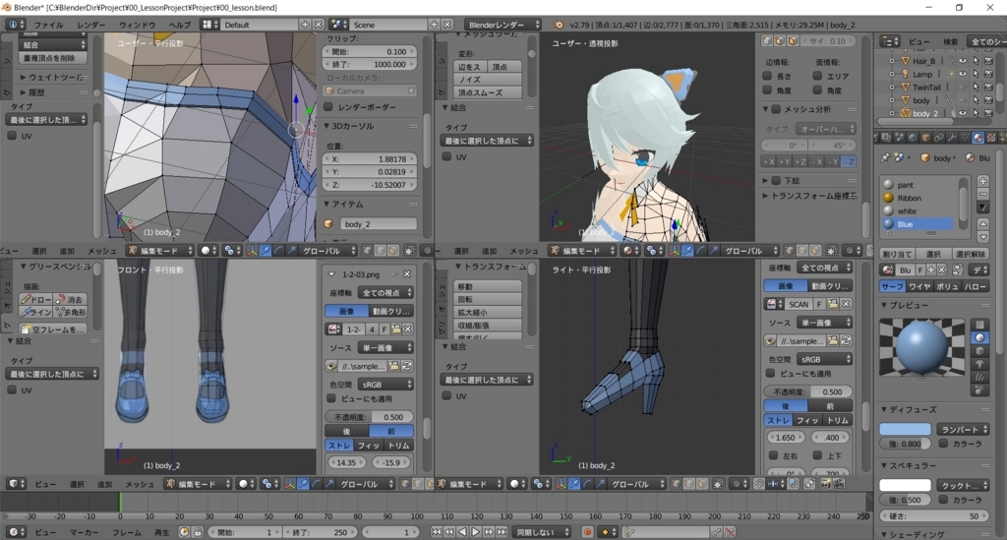This screenshot has width=1007, height=540.
Task: Click diffuse color swatch
Action: [x=905, y=429]
